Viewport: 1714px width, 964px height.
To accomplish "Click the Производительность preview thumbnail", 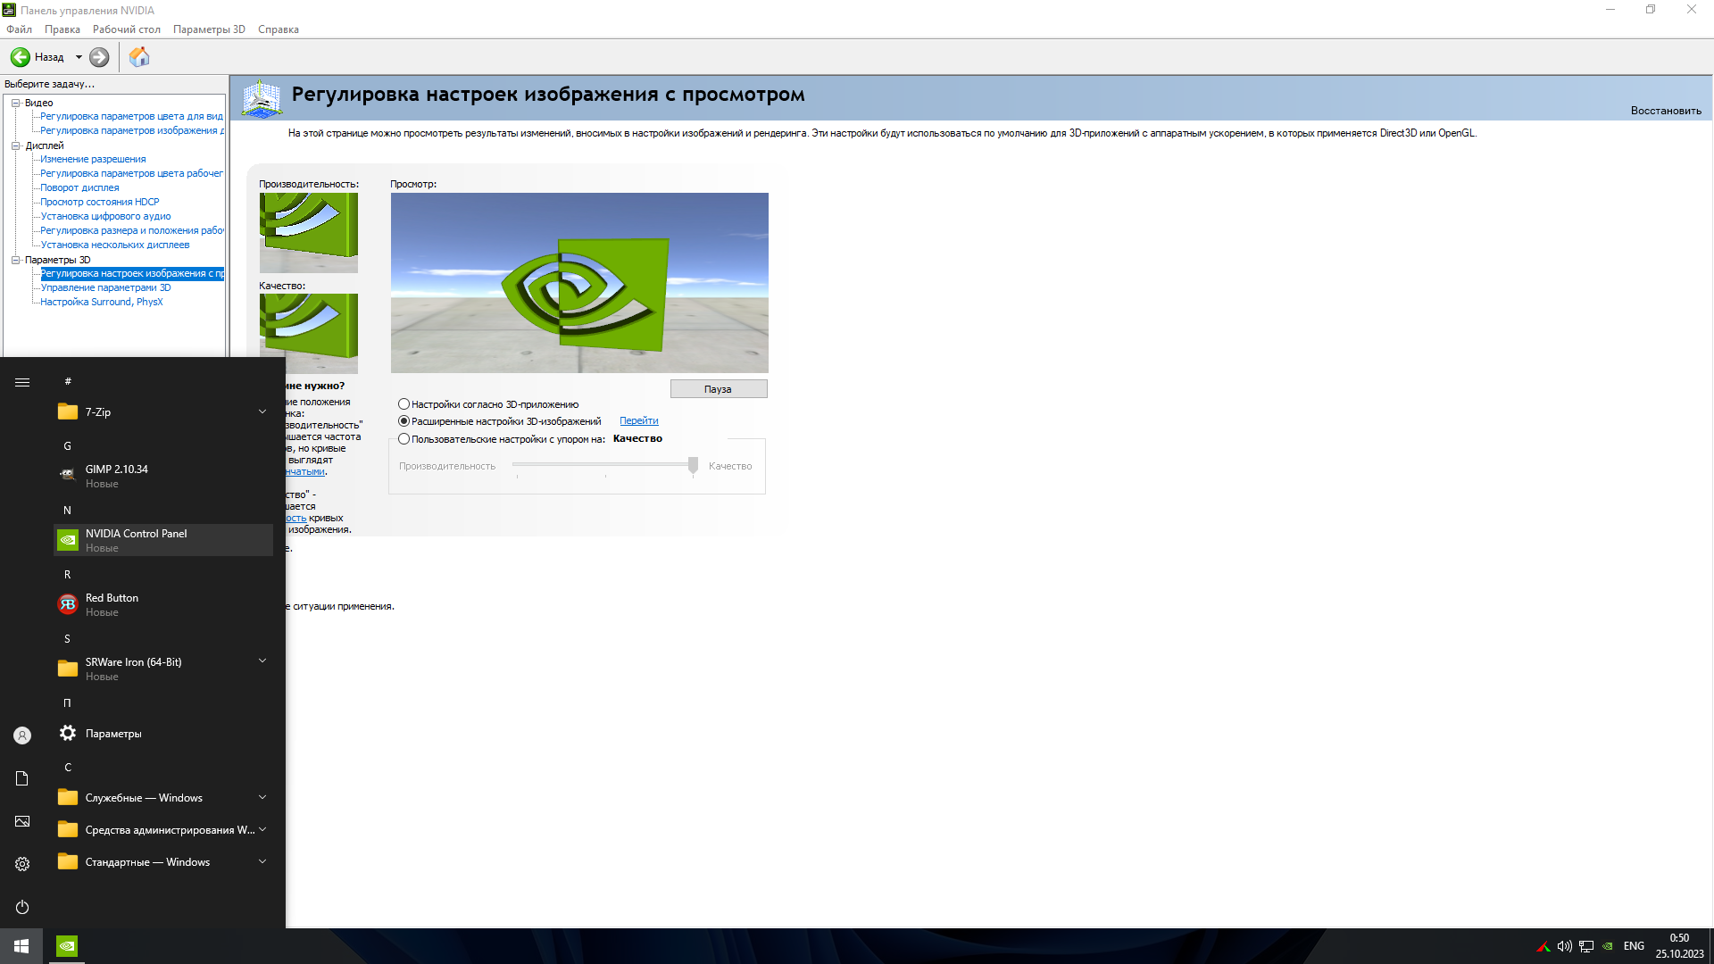I will tap(309, 233).
